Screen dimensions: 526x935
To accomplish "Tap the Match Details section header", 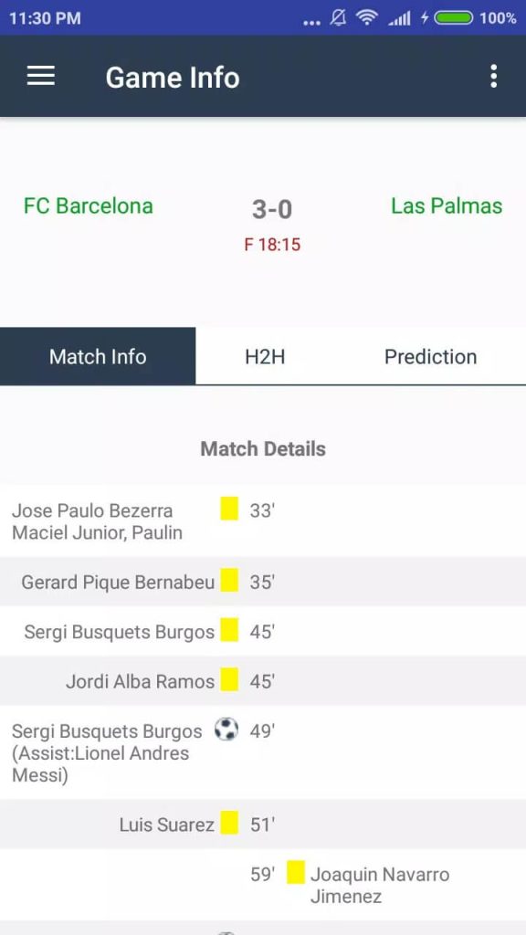I will [263, 449].
